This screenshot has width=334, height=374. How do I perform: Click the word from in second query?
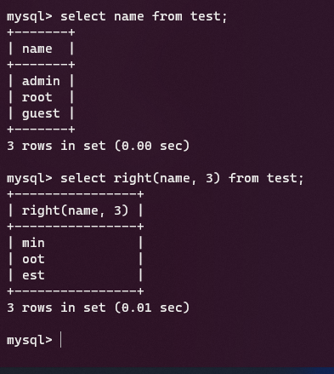pos(243,179)
